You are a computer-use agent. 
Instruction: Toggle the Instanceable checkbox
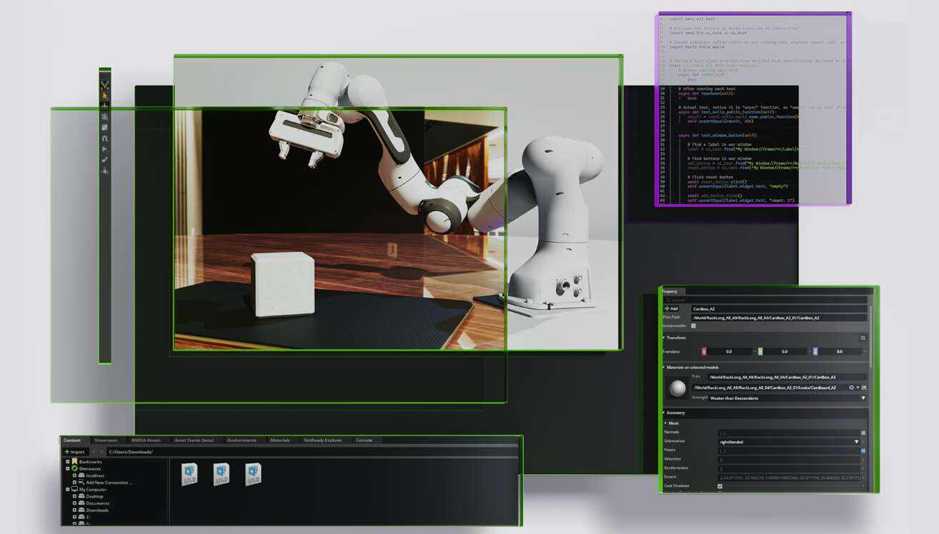pyautogui.click(x=693, y=326)
